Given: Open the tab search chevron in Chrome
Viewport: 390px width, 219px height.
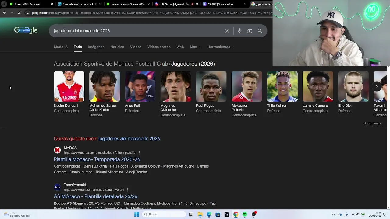Looking at the screenshot, I should (x=4, y=4).
